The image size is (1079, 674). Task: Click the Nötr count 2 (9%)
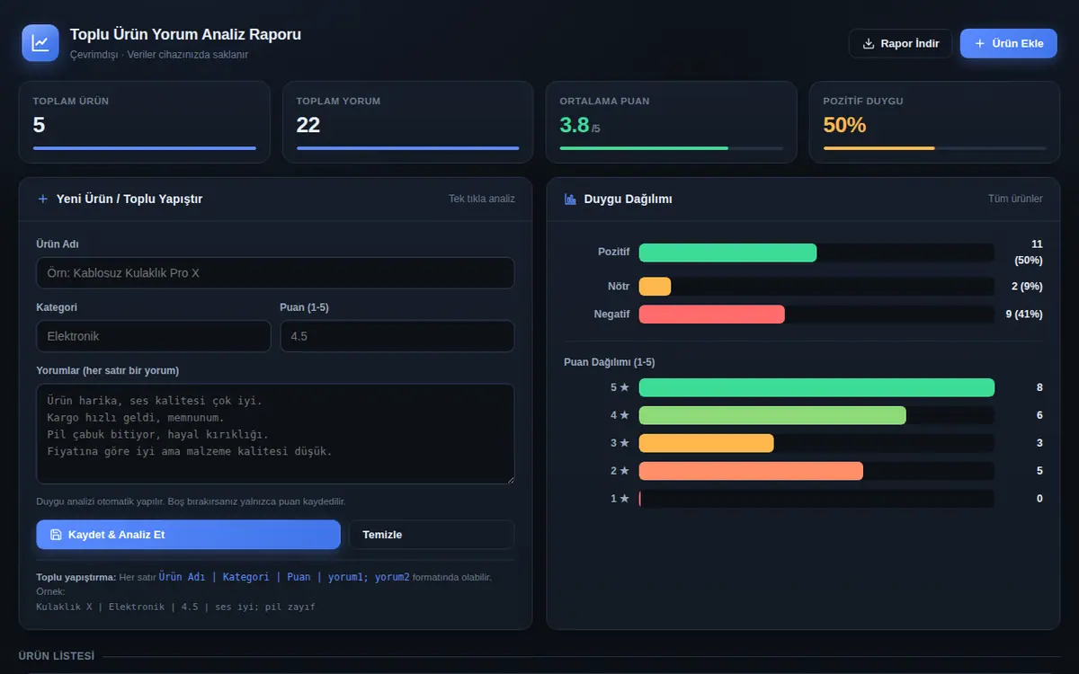1027,287
